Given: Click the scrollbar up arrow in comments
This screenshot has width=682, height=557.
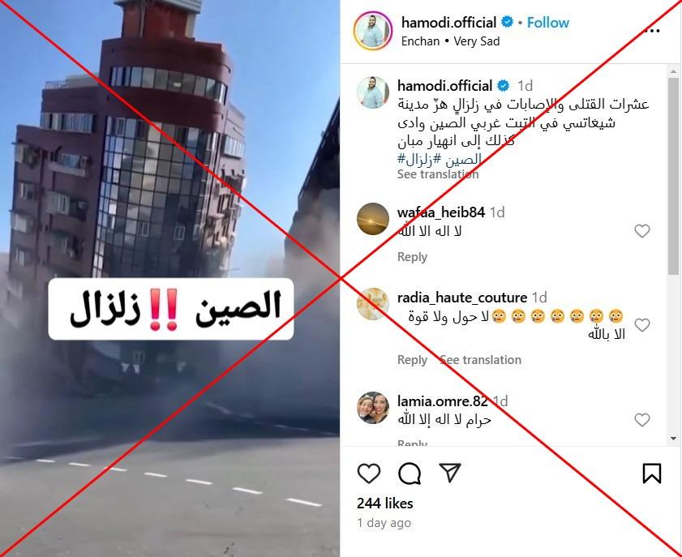Looking at the screenshot, I should coord(673,71).
